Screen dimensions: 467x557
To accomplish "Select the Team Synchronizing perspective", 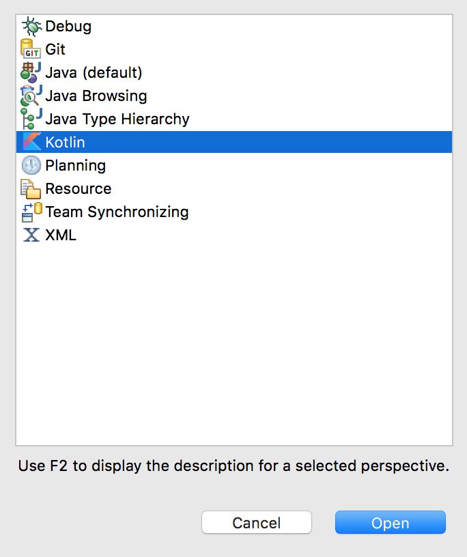I will tap(116, 212).
